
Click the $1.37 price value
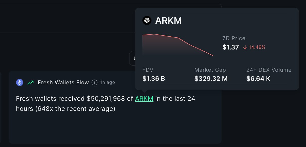231,47
